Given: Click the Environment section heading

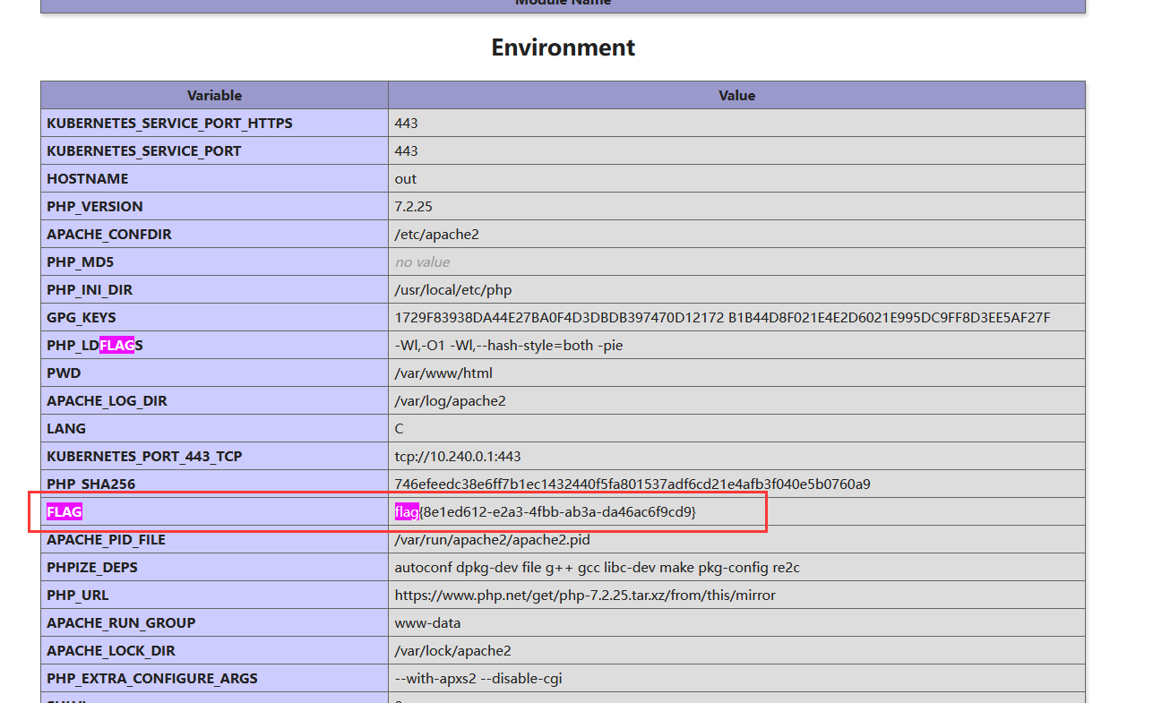Looking at the screenshot, I should 563,47.
